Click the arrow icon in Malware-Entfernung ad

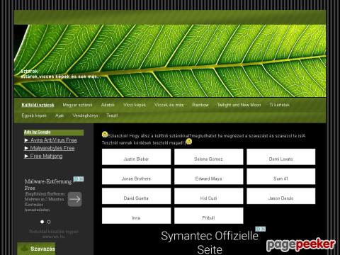click(x=75, y=199)
